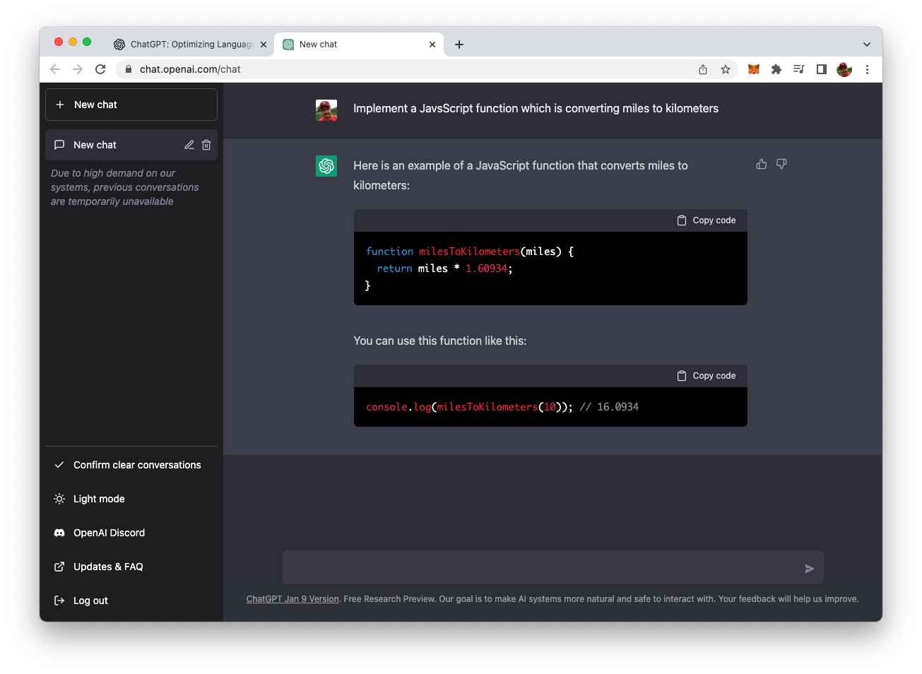Log out of ChatGPT
Viewport: 922px width, 674px height.
pos(131,601)
